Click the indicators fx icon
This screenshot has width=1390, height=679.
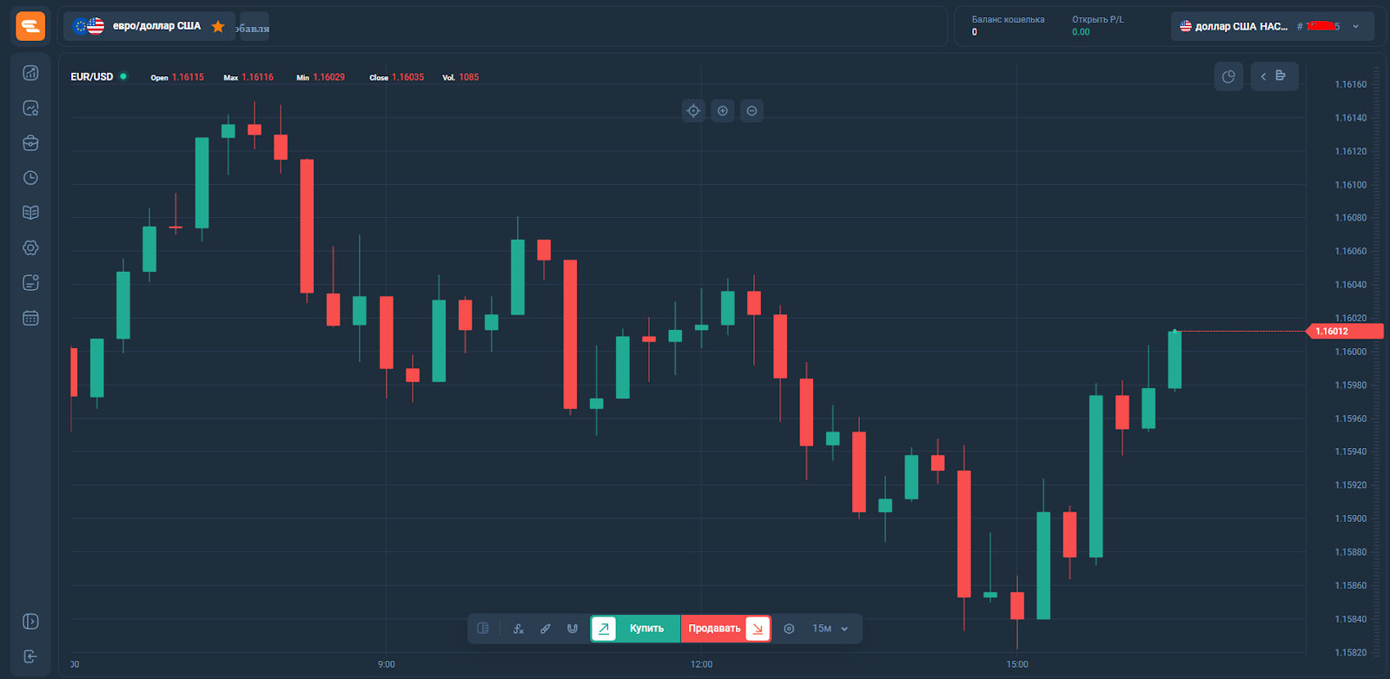point(519,629)
